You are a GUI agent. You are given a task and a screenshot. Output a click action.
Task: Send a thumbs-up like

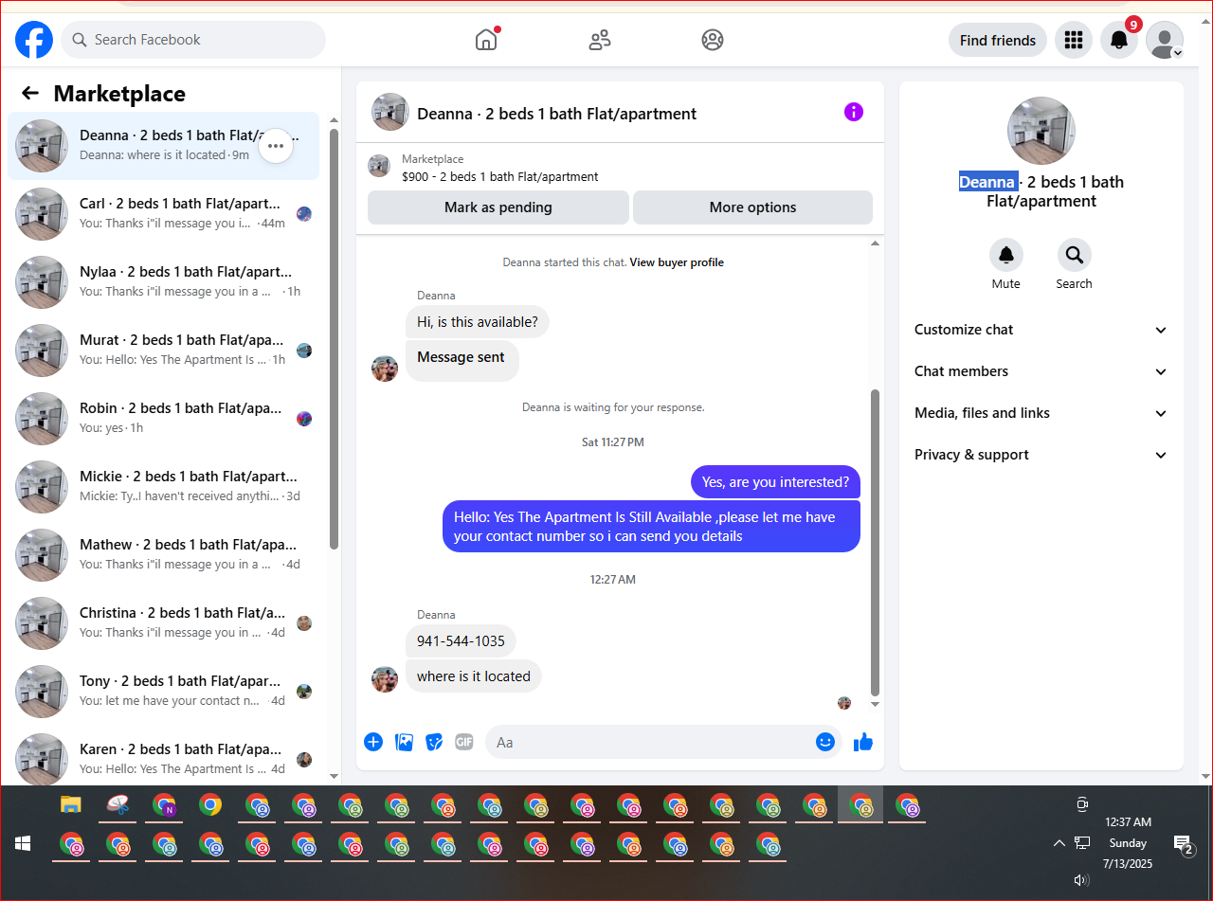862,742
